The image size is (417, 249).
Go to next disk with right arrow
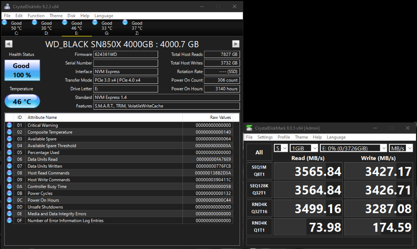(236, 44)
